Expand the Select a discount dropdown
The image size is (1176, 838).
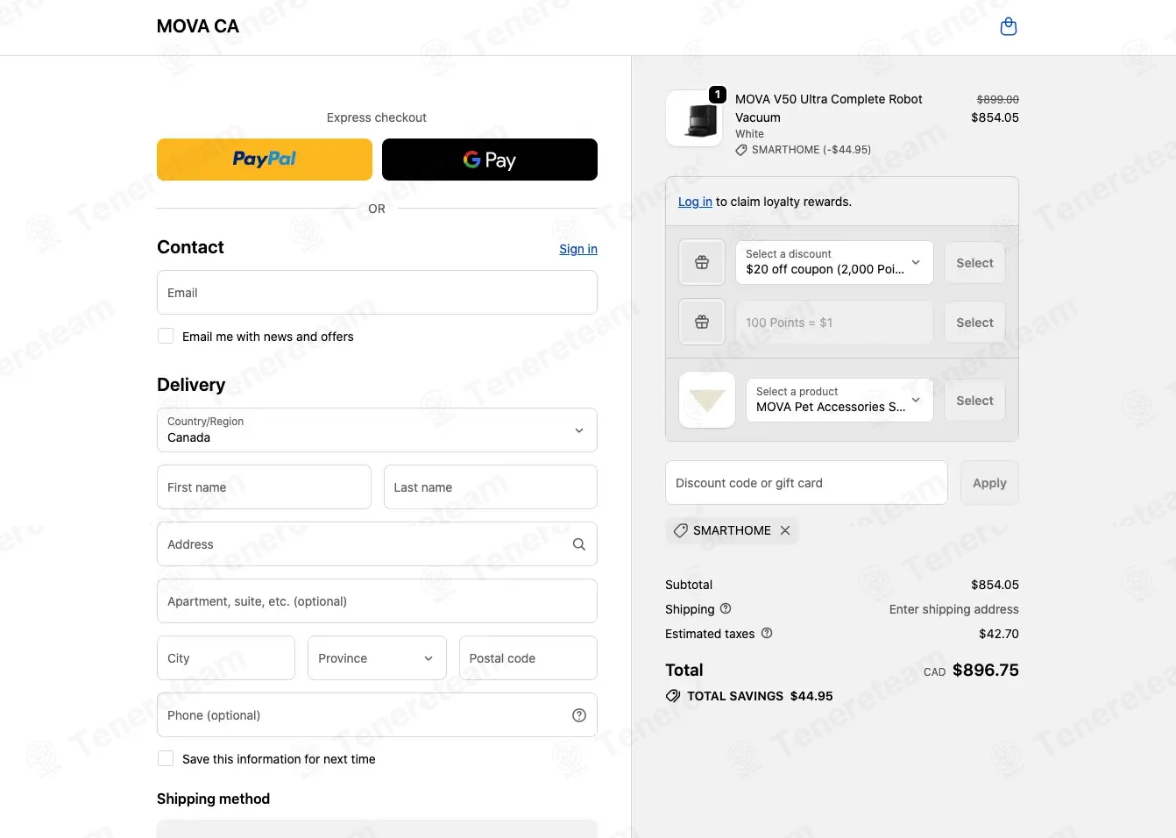[x=834, y=262]
